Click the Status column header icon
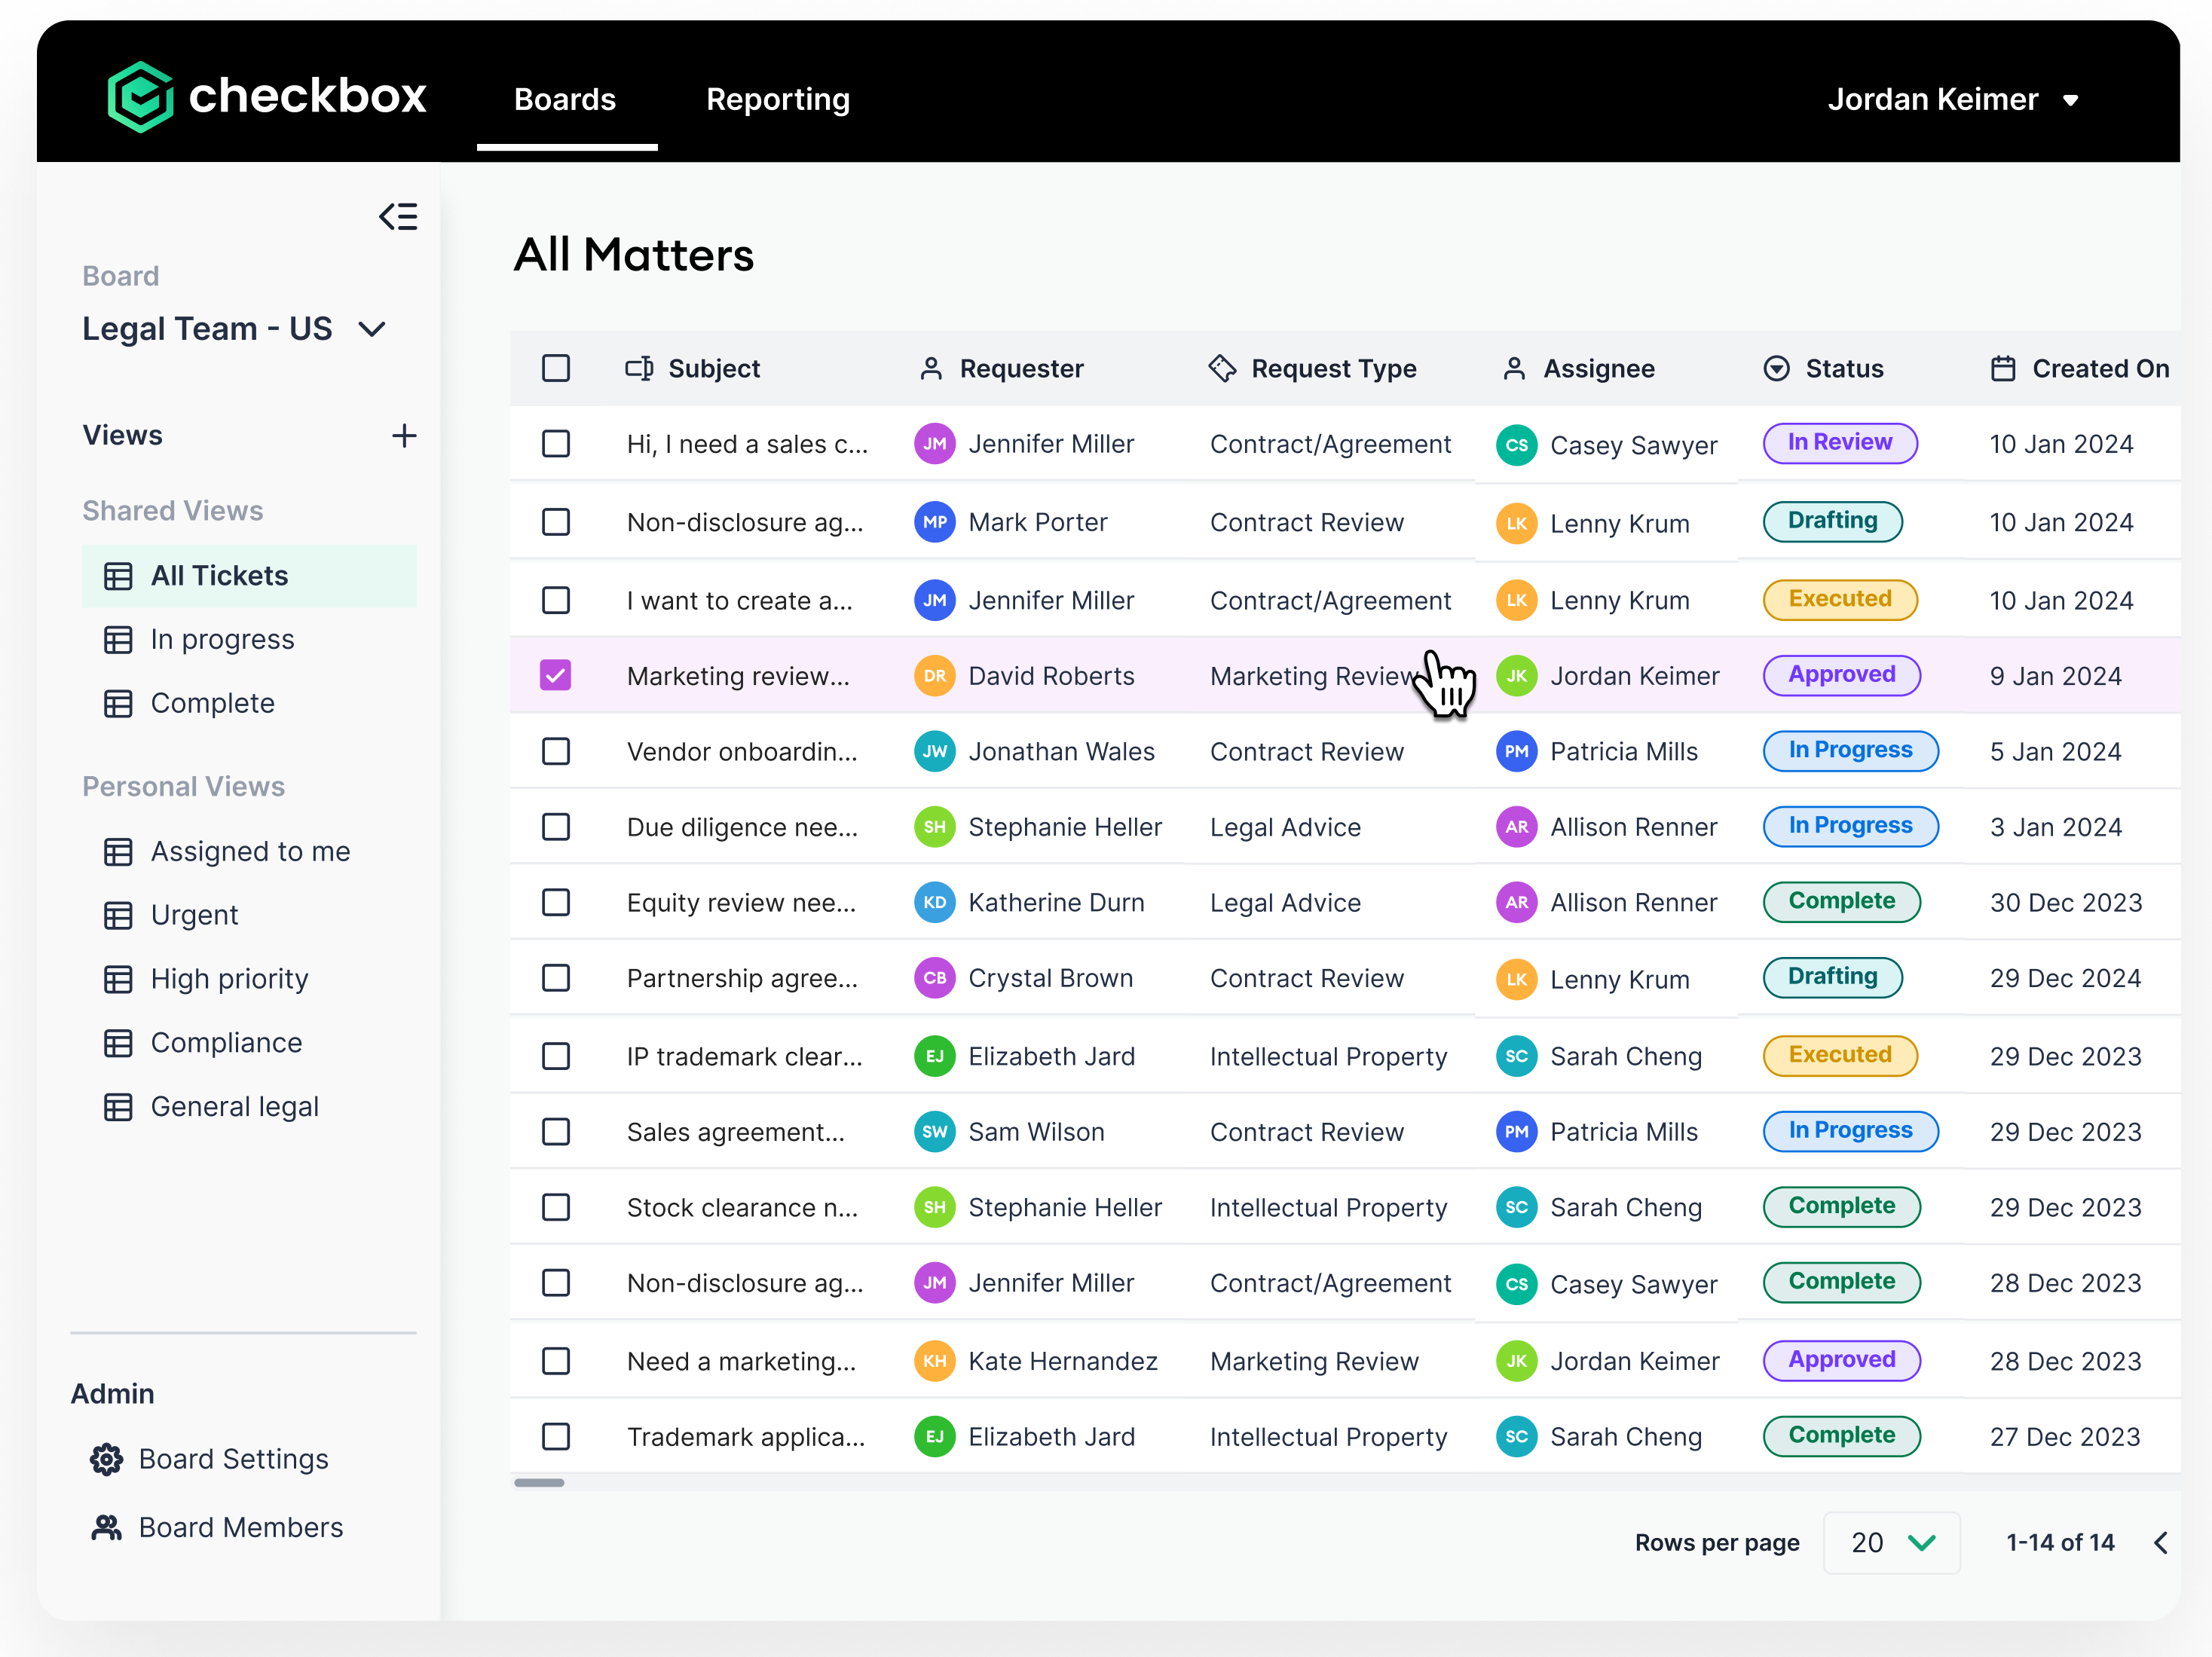 (1776, 369)
